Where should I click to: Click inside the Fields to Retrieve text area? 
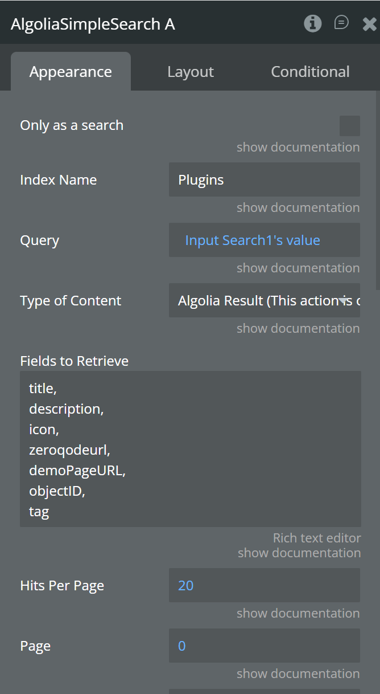[x=191, y=449]
